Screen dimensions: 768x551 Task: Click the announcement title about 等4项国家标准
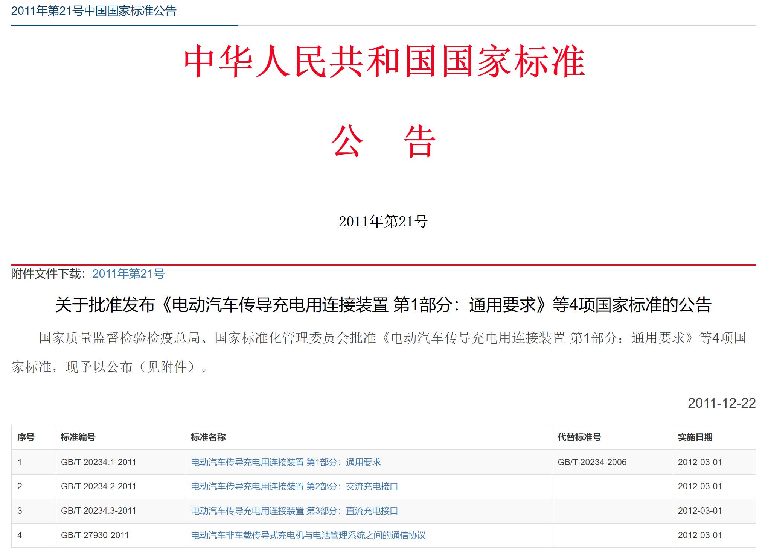[x=383, y=305]
